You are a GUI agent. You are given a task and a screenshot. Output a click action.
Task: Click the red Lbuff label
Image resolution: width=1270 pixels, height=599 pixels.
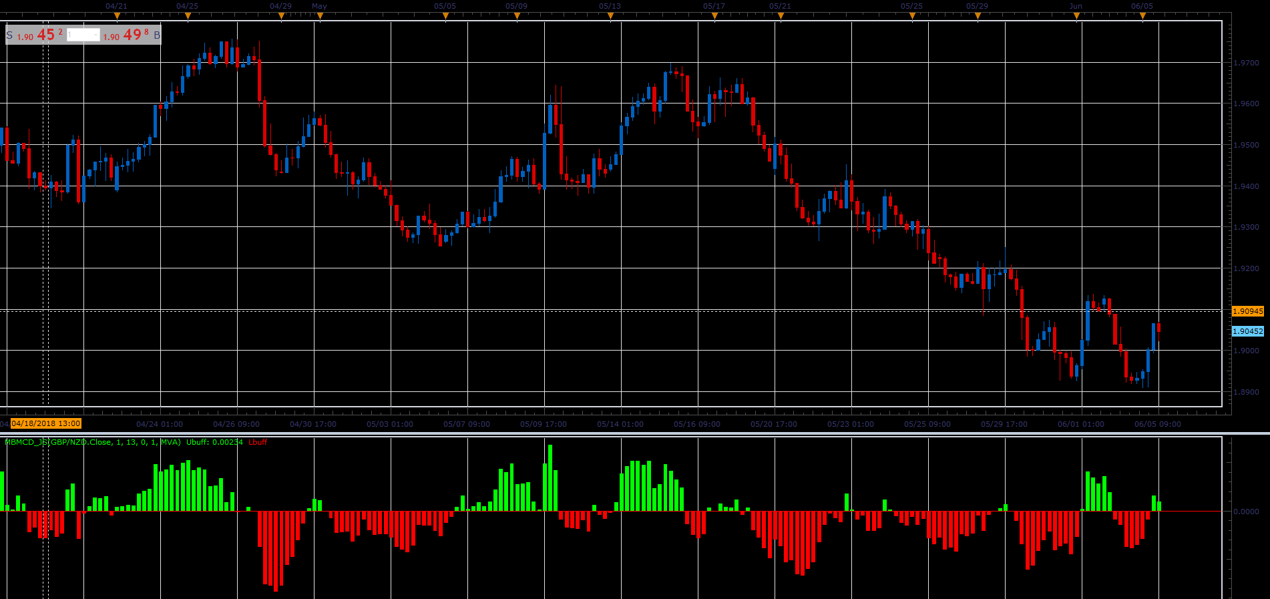pos(258,442)
